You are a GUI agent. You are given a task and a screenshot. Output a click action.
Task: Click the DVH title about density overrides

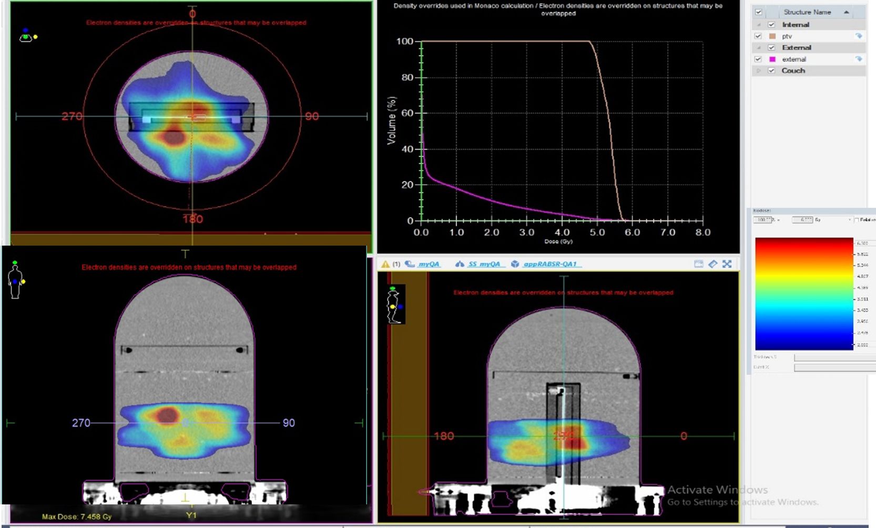(x=558, y=9)
